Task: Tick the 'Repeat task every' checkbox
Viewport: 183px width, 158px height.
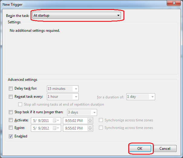Action: (11, 97)
